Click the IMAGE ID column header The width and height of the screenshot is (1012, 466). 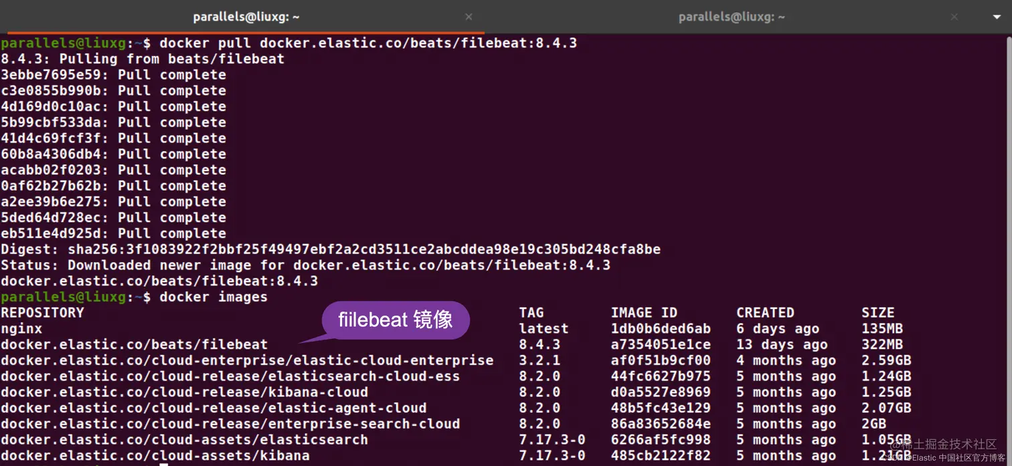click(644, 313)
